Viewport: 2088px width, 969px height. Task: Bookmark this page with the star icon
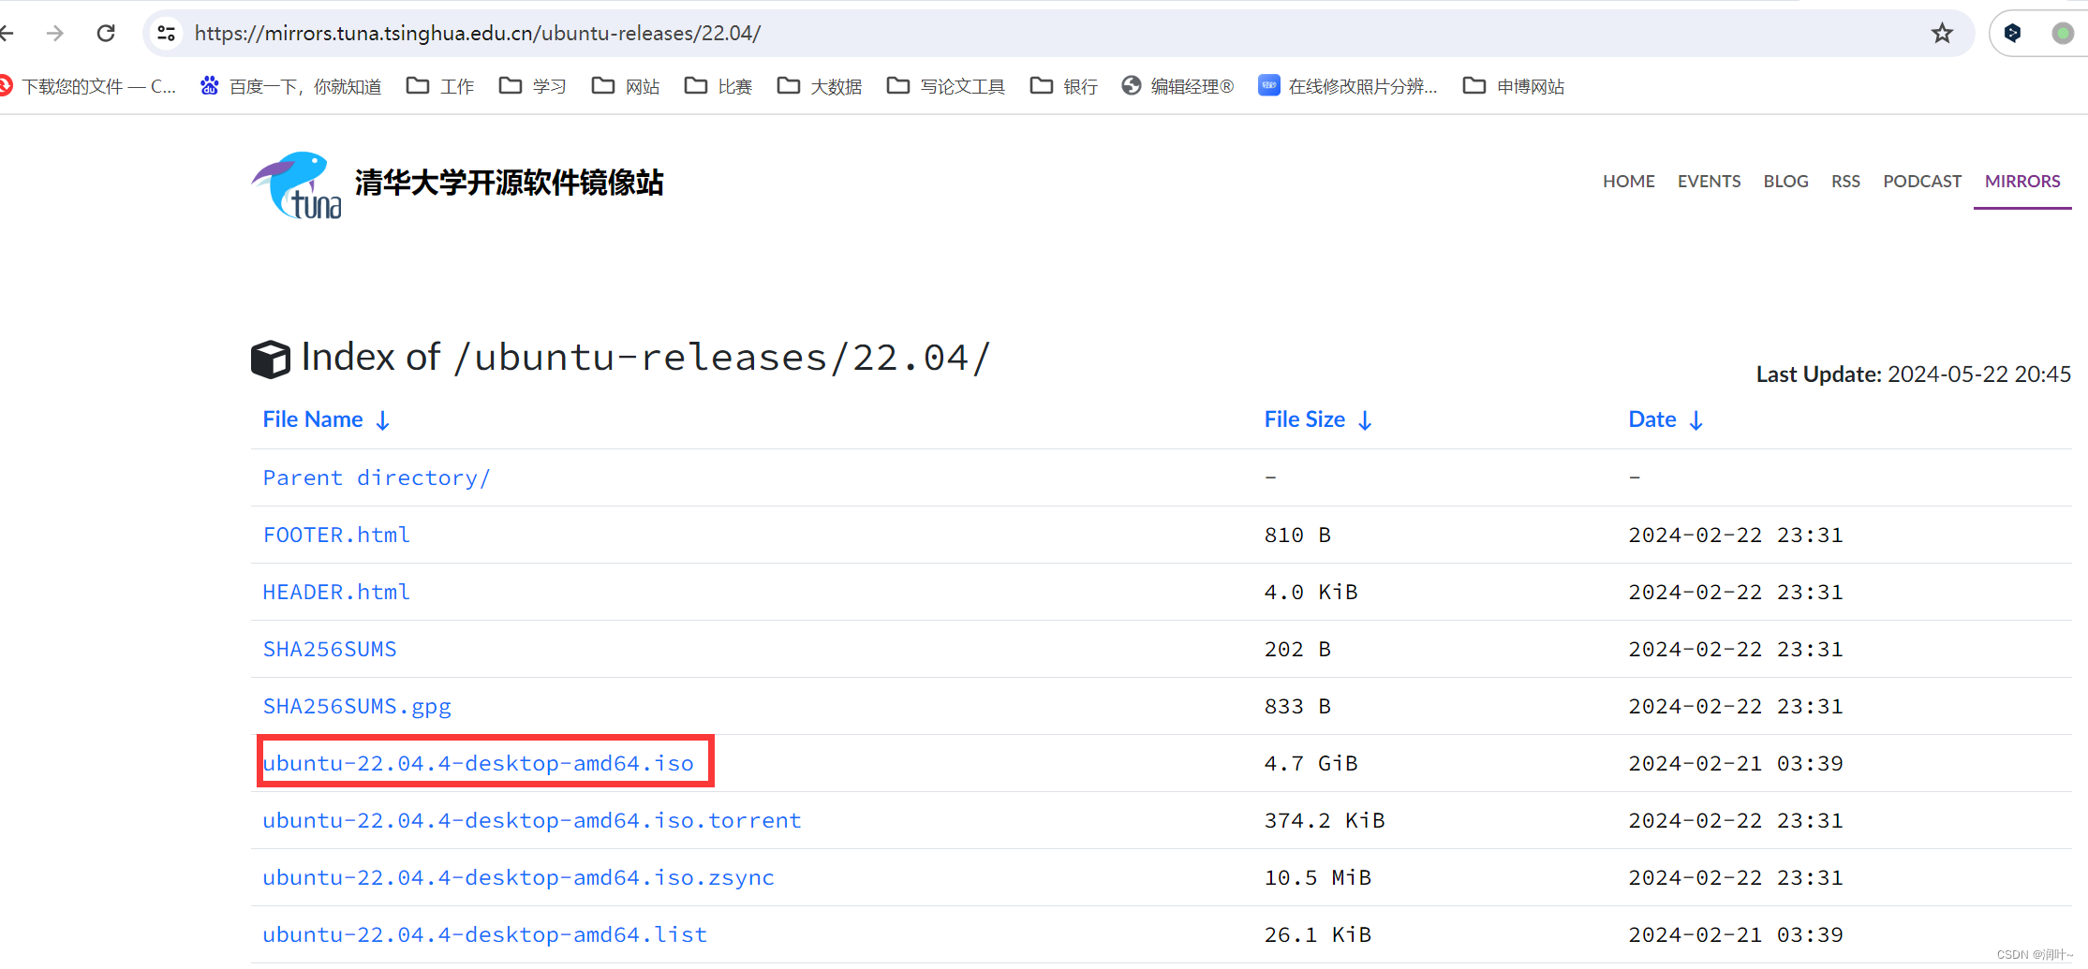point(1942,34)
